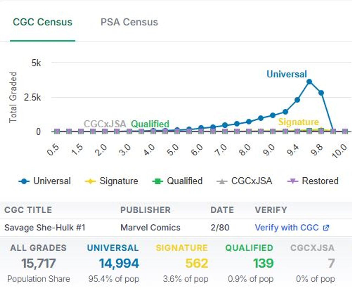This screenshot has height=290, width=352.
Task: Select the CGC Census tab
Action: pyautogui.click(x=43, y=22)
